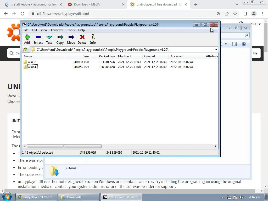
Task: Sort by Created column
Action: [155, 56]
